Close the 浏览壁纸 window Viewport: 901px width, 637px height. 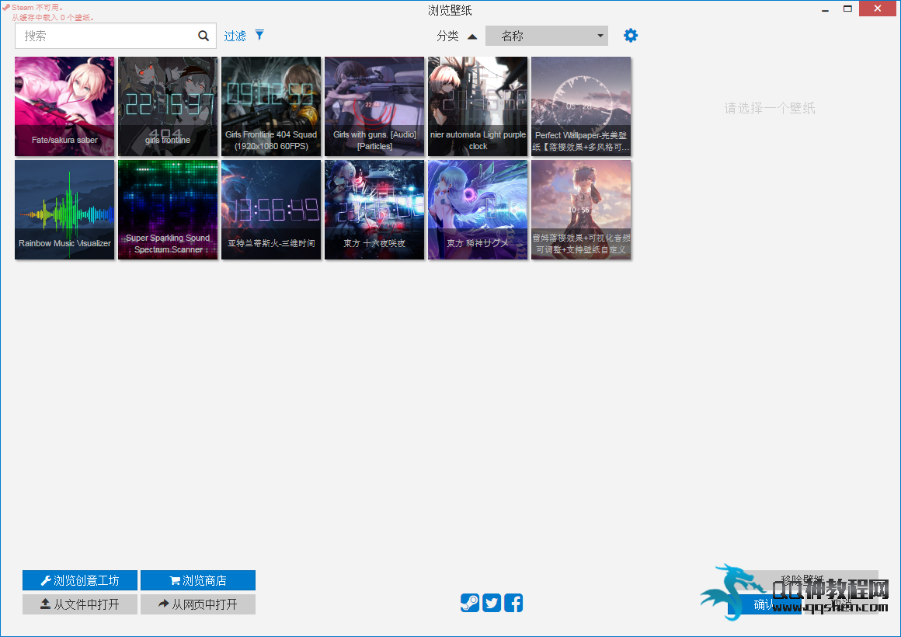[x=878, y=9]
